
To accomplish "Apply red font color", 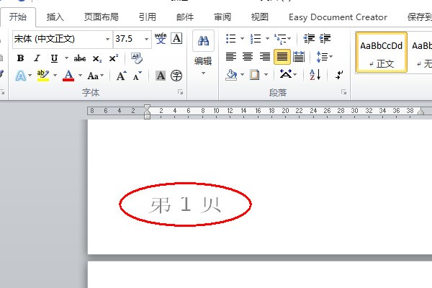I will [x=68, y=75].
